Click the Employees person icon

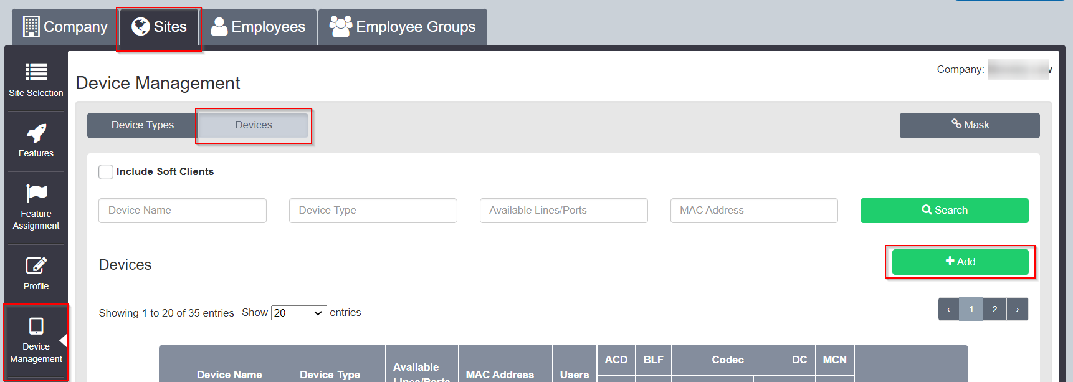(219, 26)
